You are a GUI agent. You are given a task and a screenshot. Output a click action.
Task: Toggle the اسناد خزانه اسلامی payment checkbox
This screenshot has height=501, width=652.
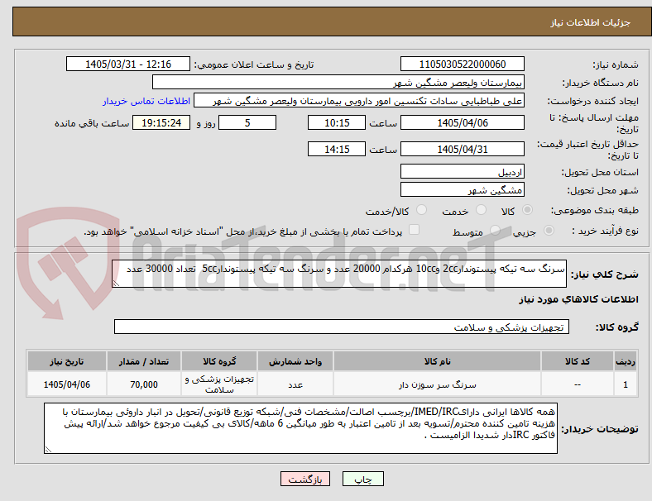coord(415,230)
